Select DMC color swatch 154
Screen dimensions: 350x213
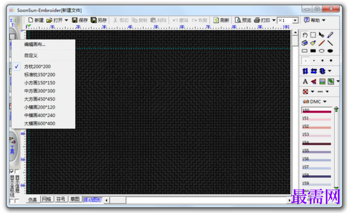tap(316, 143)
